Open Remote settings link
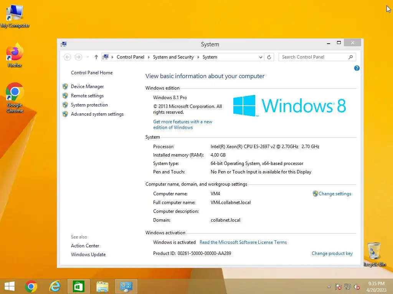This screenshot has width=393, height=294. coord(87,96)
